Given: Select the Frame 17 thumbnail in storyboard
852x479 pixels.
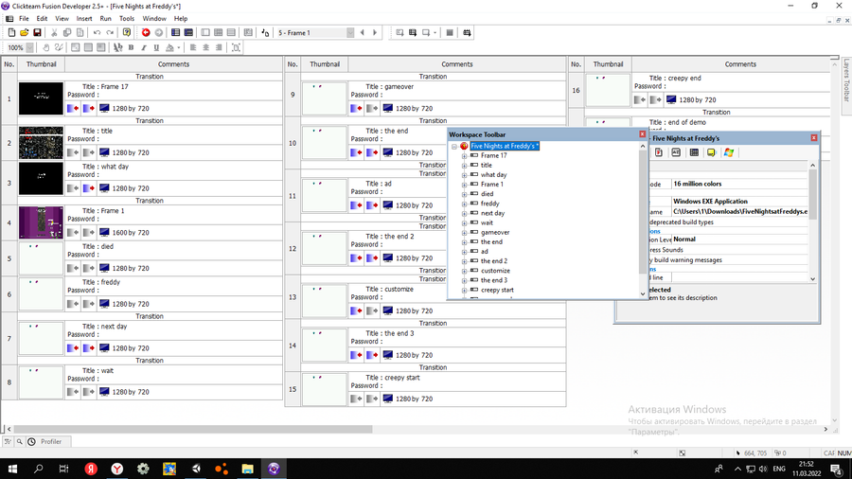Looking at the screenshot, I should [42, 98].
